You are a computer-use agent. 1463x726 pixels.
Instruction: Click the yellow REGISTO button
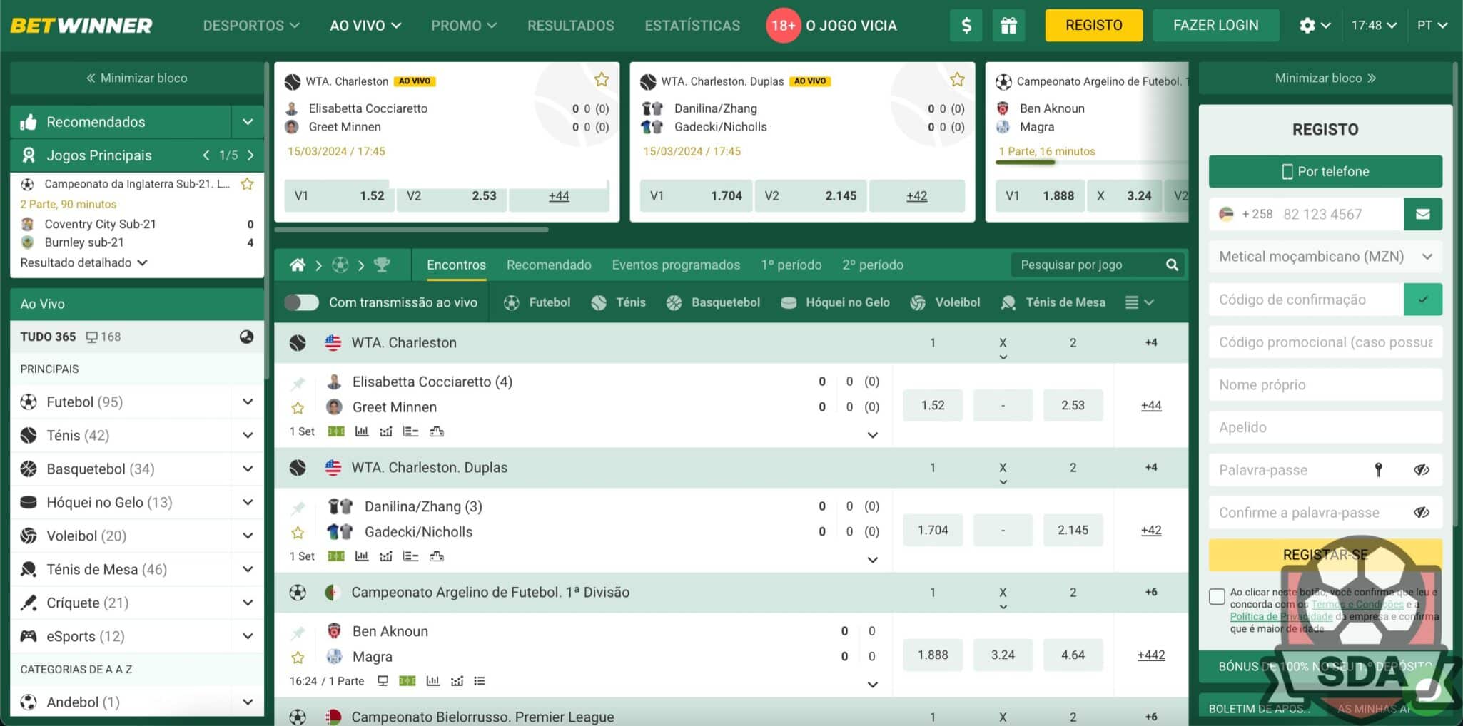pyautogui.click(x=1093, y=26)
